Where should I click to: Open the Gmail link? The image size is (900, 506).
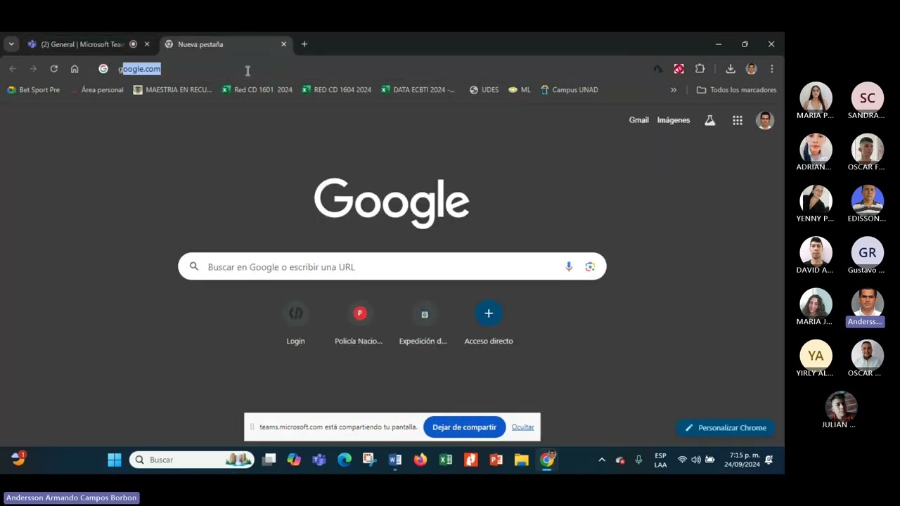(639, 120)
